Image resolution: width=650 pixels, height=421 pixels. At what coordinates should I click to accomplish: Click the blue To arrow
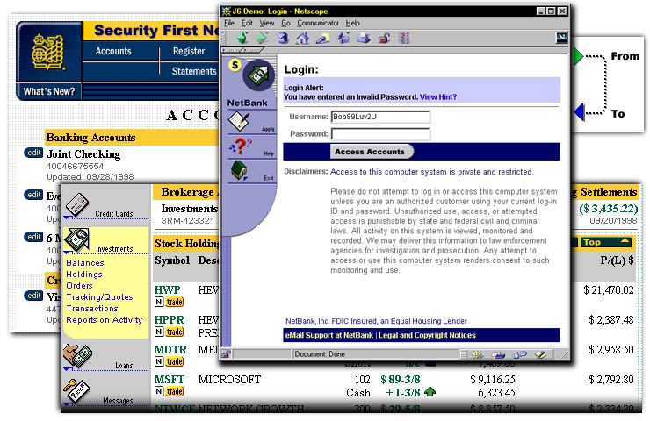tap(579, 112)
